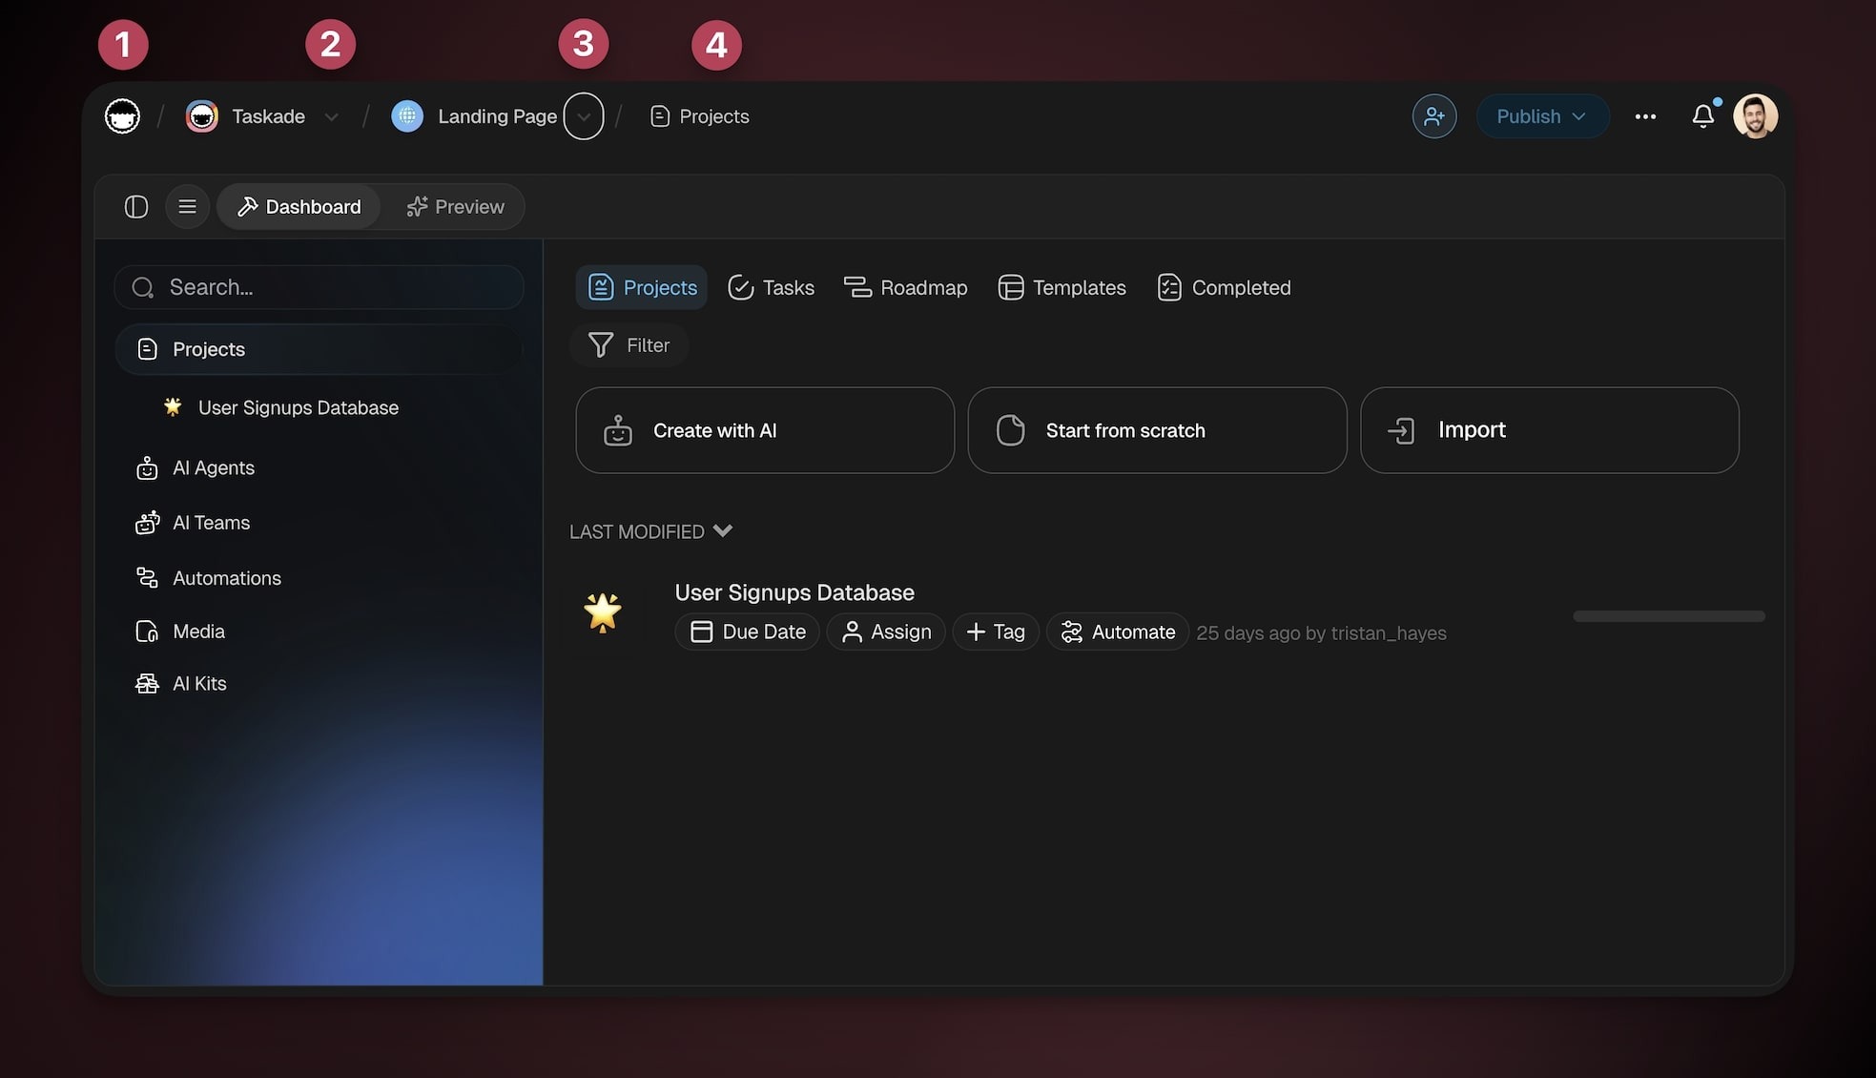Expand the Taskade workspace dropdown chevron
Image resolution: width=1876 pixels, height=1078 pixels.
(x=331, y=117)
